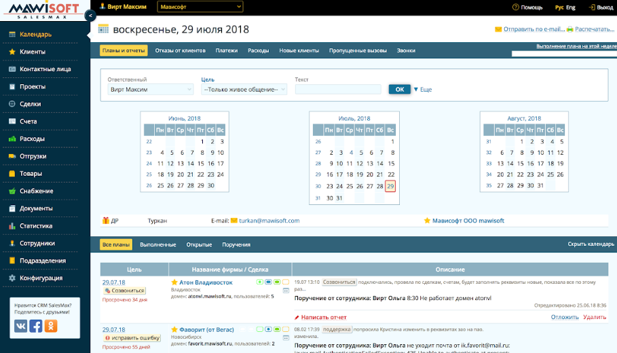617x353 pixels.
Task: Open Calendar section icon in sidebar
Action: pos(12,34)
